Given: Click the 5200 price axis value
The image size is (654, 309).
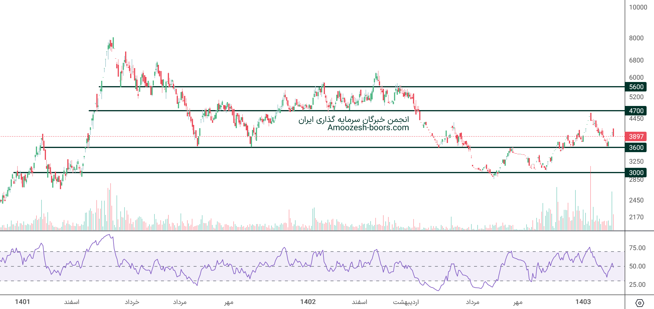Looking at the screenshot, I should click(636, 97).
